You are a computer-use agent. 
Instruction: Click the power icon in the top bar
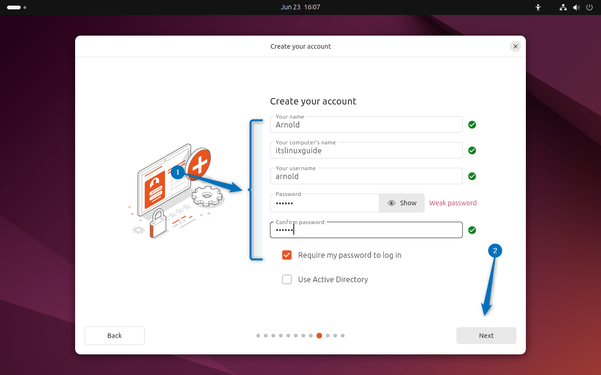[589, 7]
